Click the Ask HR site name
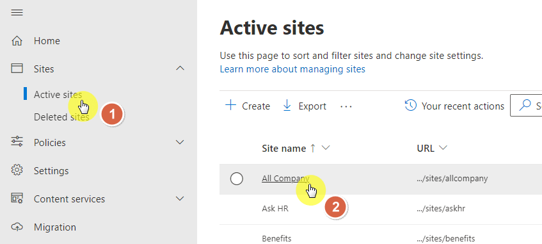 (275, 209)
